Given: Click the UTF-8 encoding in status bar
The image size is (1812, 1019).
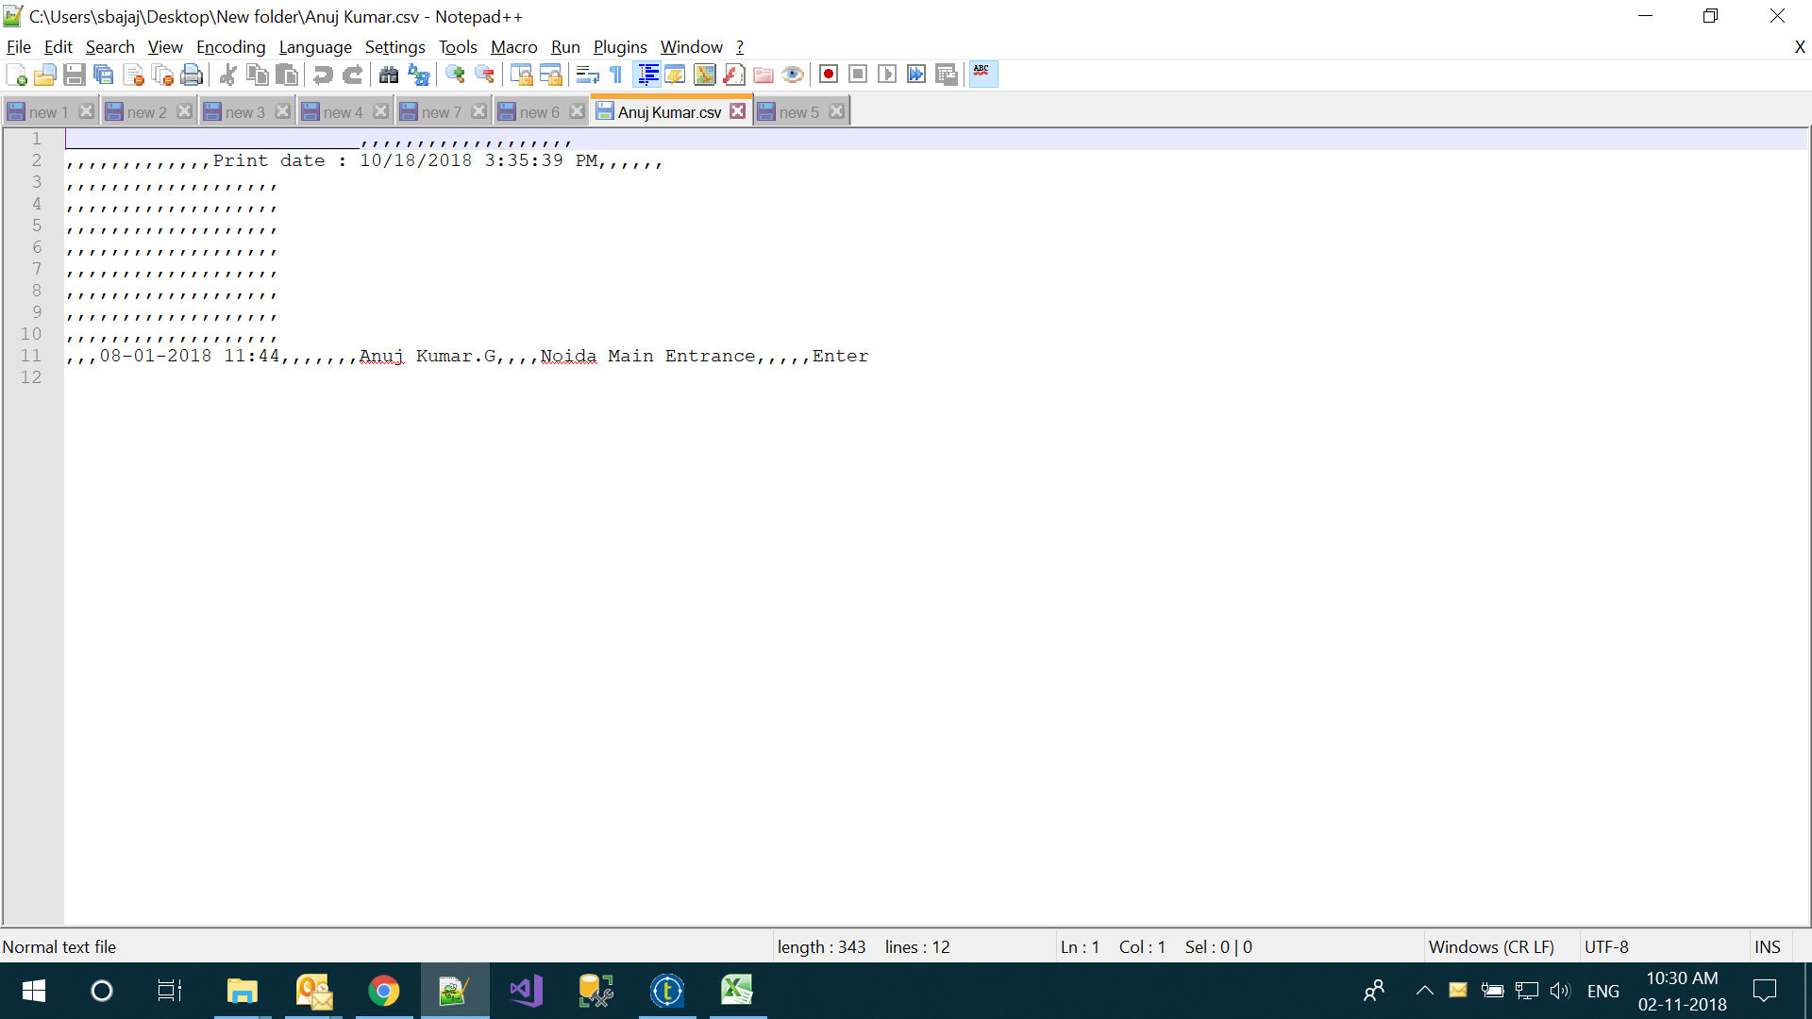Looking at the screenshot, I should 1606,946.
